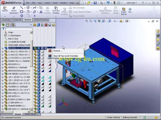
Task: Click Zoom to Fit in view toolbar
Action: [86, 21]
